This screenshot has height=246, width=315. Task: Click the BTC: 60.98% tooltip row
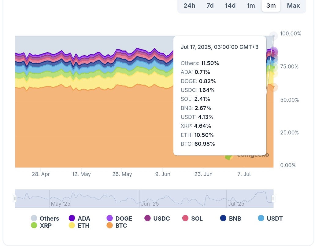click(198, 144)
